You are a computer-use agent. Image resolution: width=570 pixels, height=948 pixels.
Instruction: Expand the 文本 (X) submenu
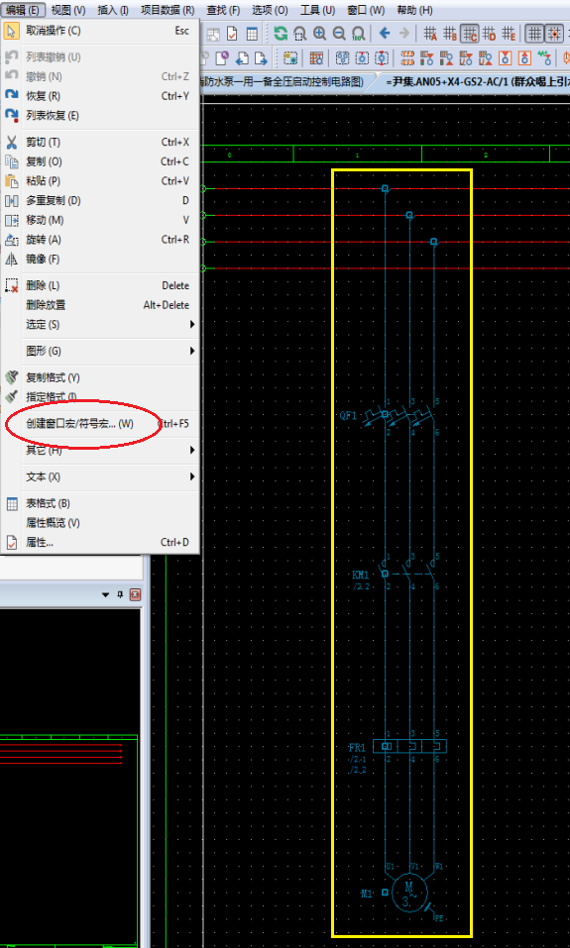coord(192,477)
